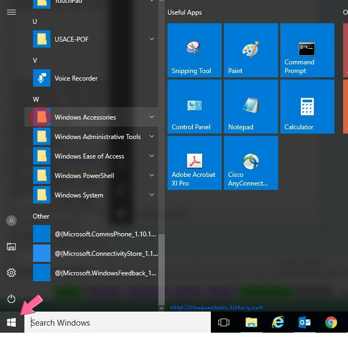The height and width of the screenshot is (337, 348).
Task: Click the Windows PowerShell folder icon
Action: click(42, 175)
